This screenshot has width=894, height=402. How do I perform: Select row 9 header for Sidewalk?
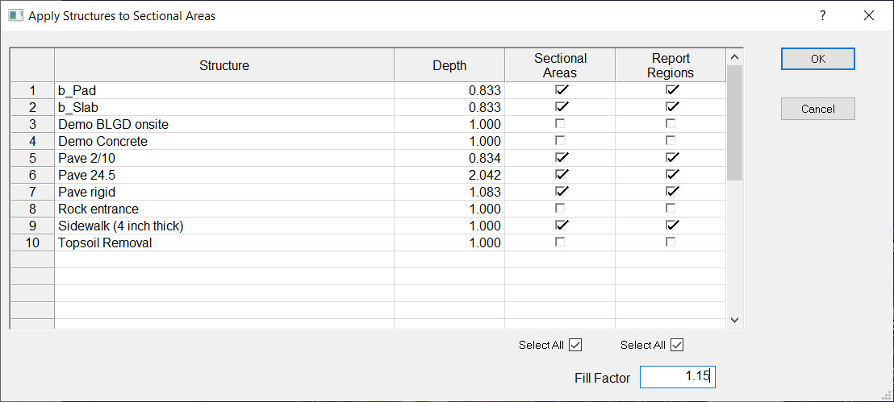[x=32, y=226]
